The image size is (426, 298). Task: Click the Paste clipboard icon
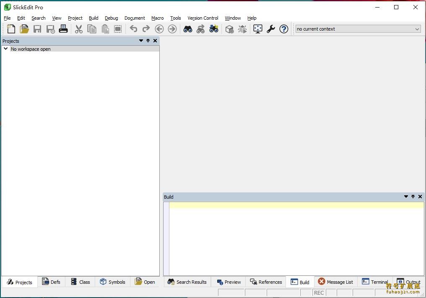(x=105, y=29)
